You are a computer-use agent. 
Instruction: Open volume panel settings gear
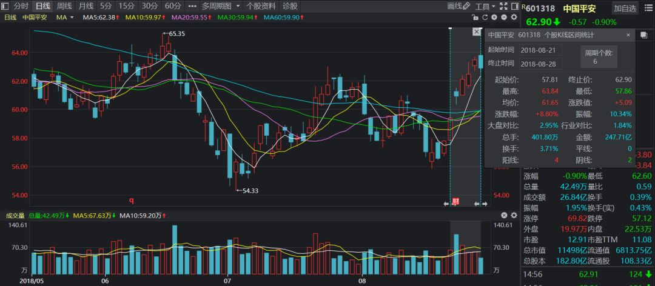[512, 215]
